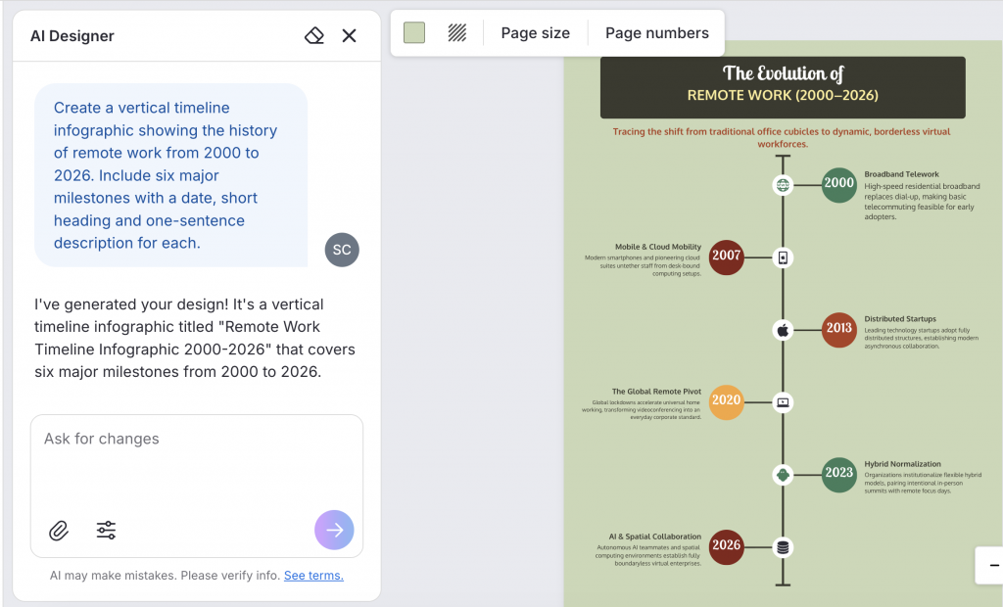Viewport: 1003px width, 607px height.
Task: Close the AI Designer panel
Action: 350,36
